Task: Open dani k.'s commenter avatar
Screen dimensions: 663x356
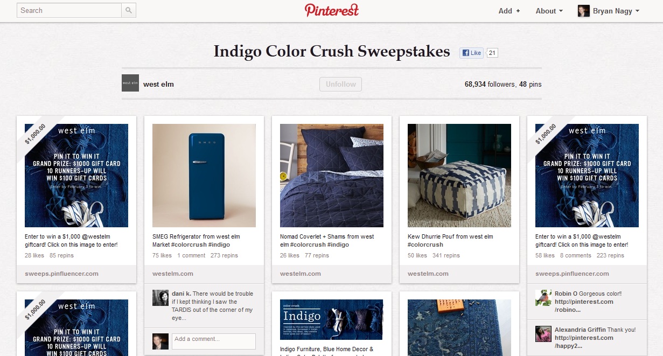Action: pyautogui.click(x=160, y=298)
